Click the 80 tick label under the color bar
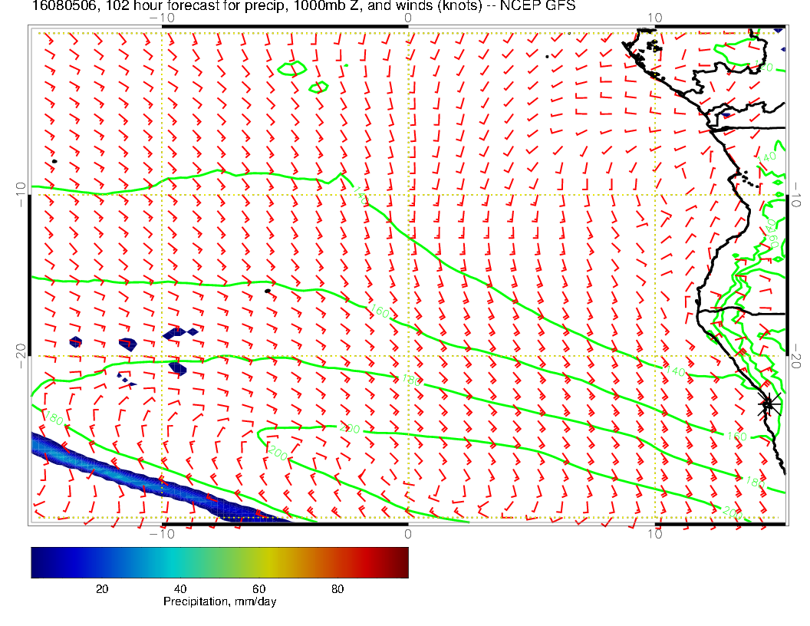This screenshot has height=626, width=810. (337, 588)
